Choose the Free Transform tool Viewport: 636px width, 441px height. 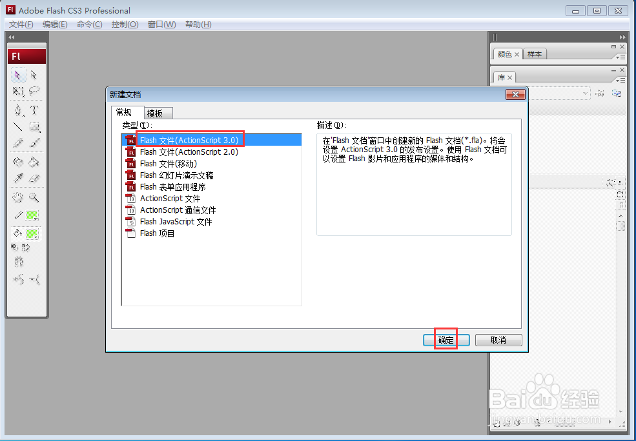click(x=18, y=91)
